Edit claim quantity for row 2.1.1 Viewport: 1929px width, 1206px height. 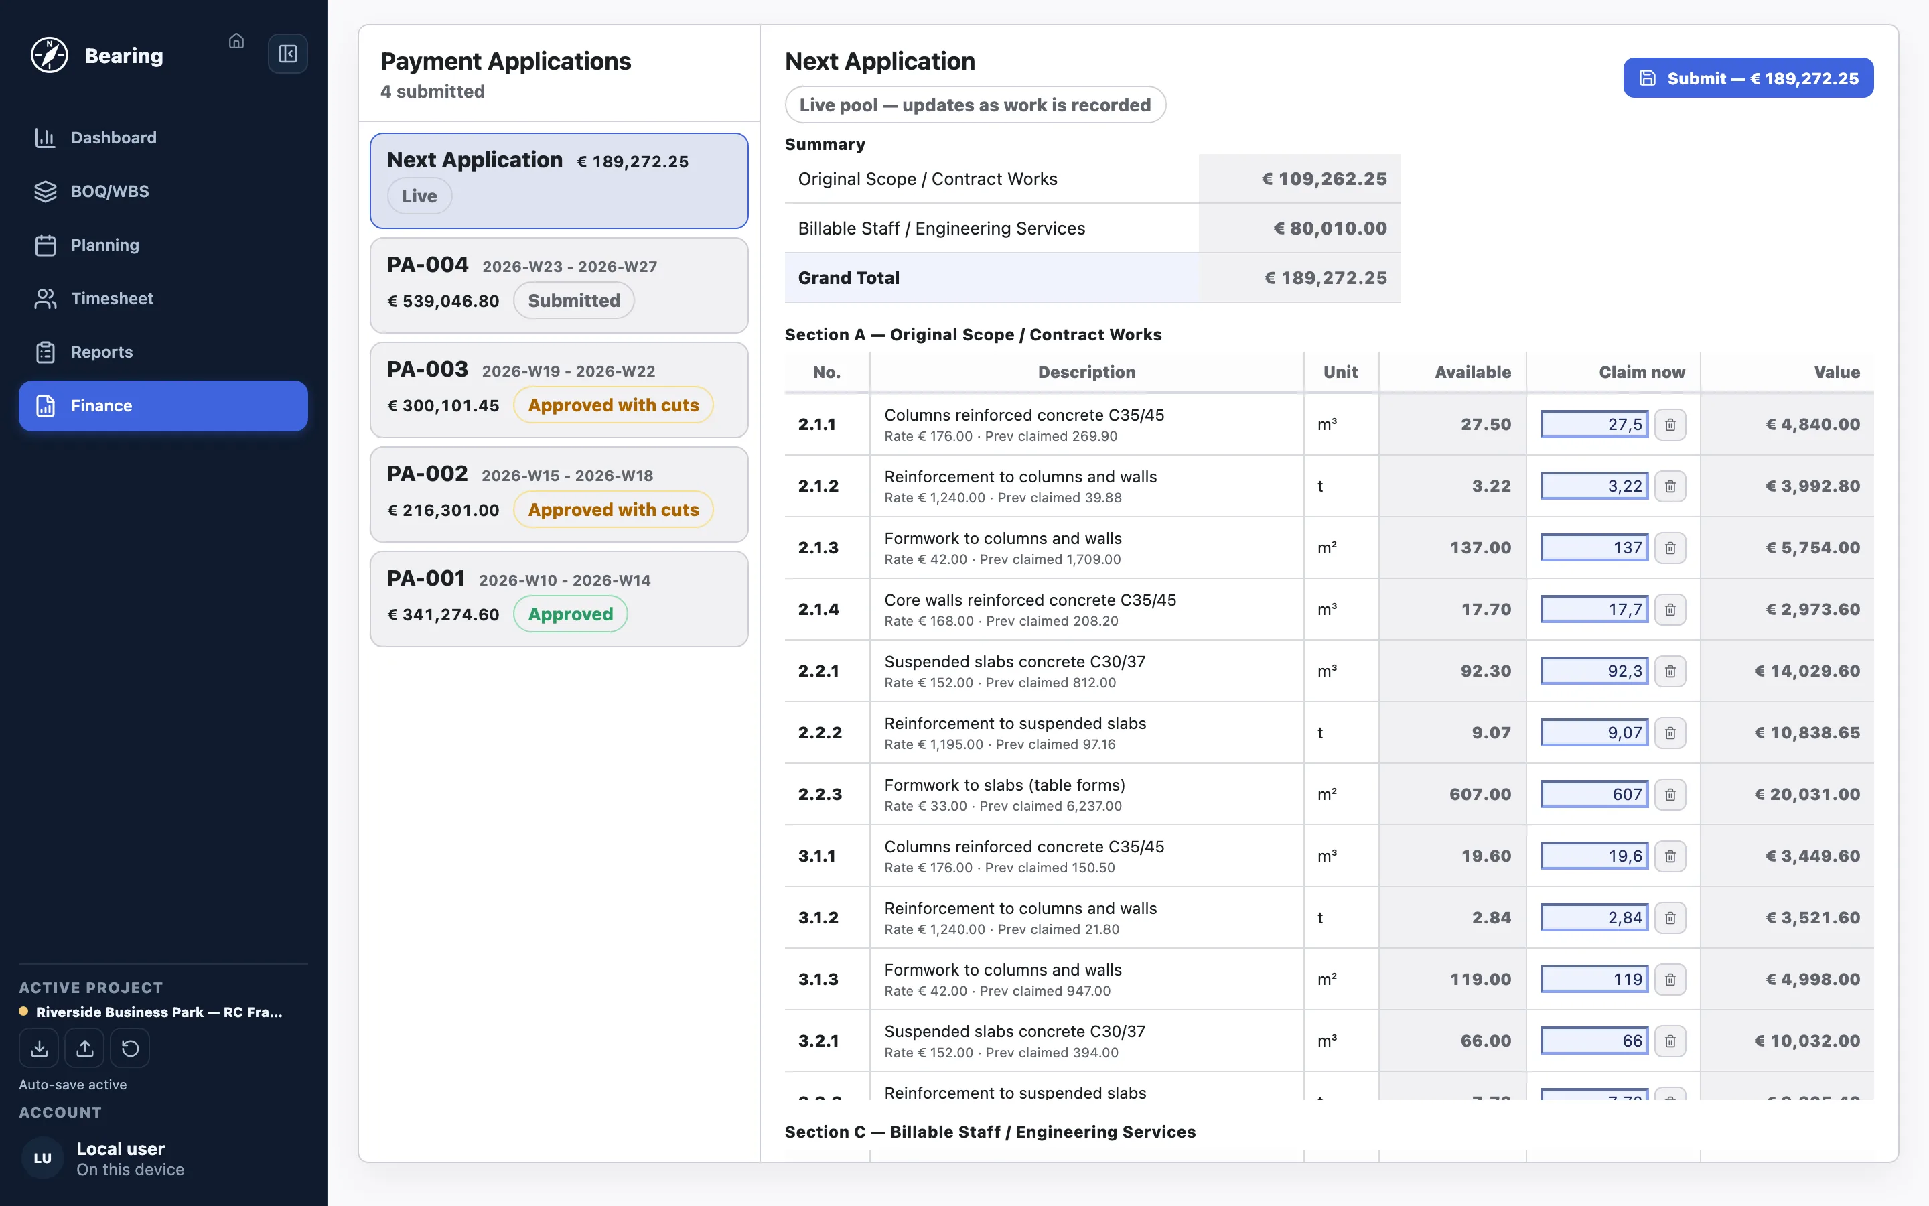tap(1594, 424)
